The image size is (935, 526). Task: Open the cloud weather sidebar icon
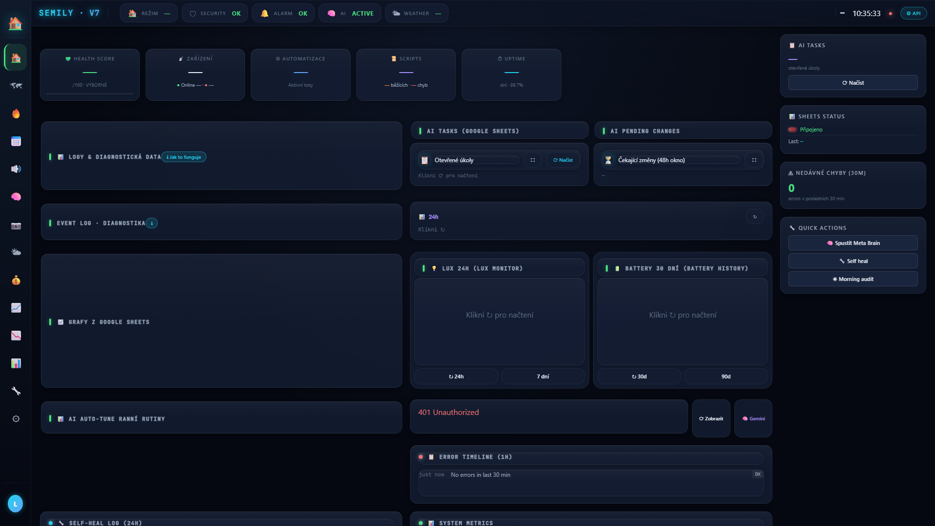coord(16,252)
